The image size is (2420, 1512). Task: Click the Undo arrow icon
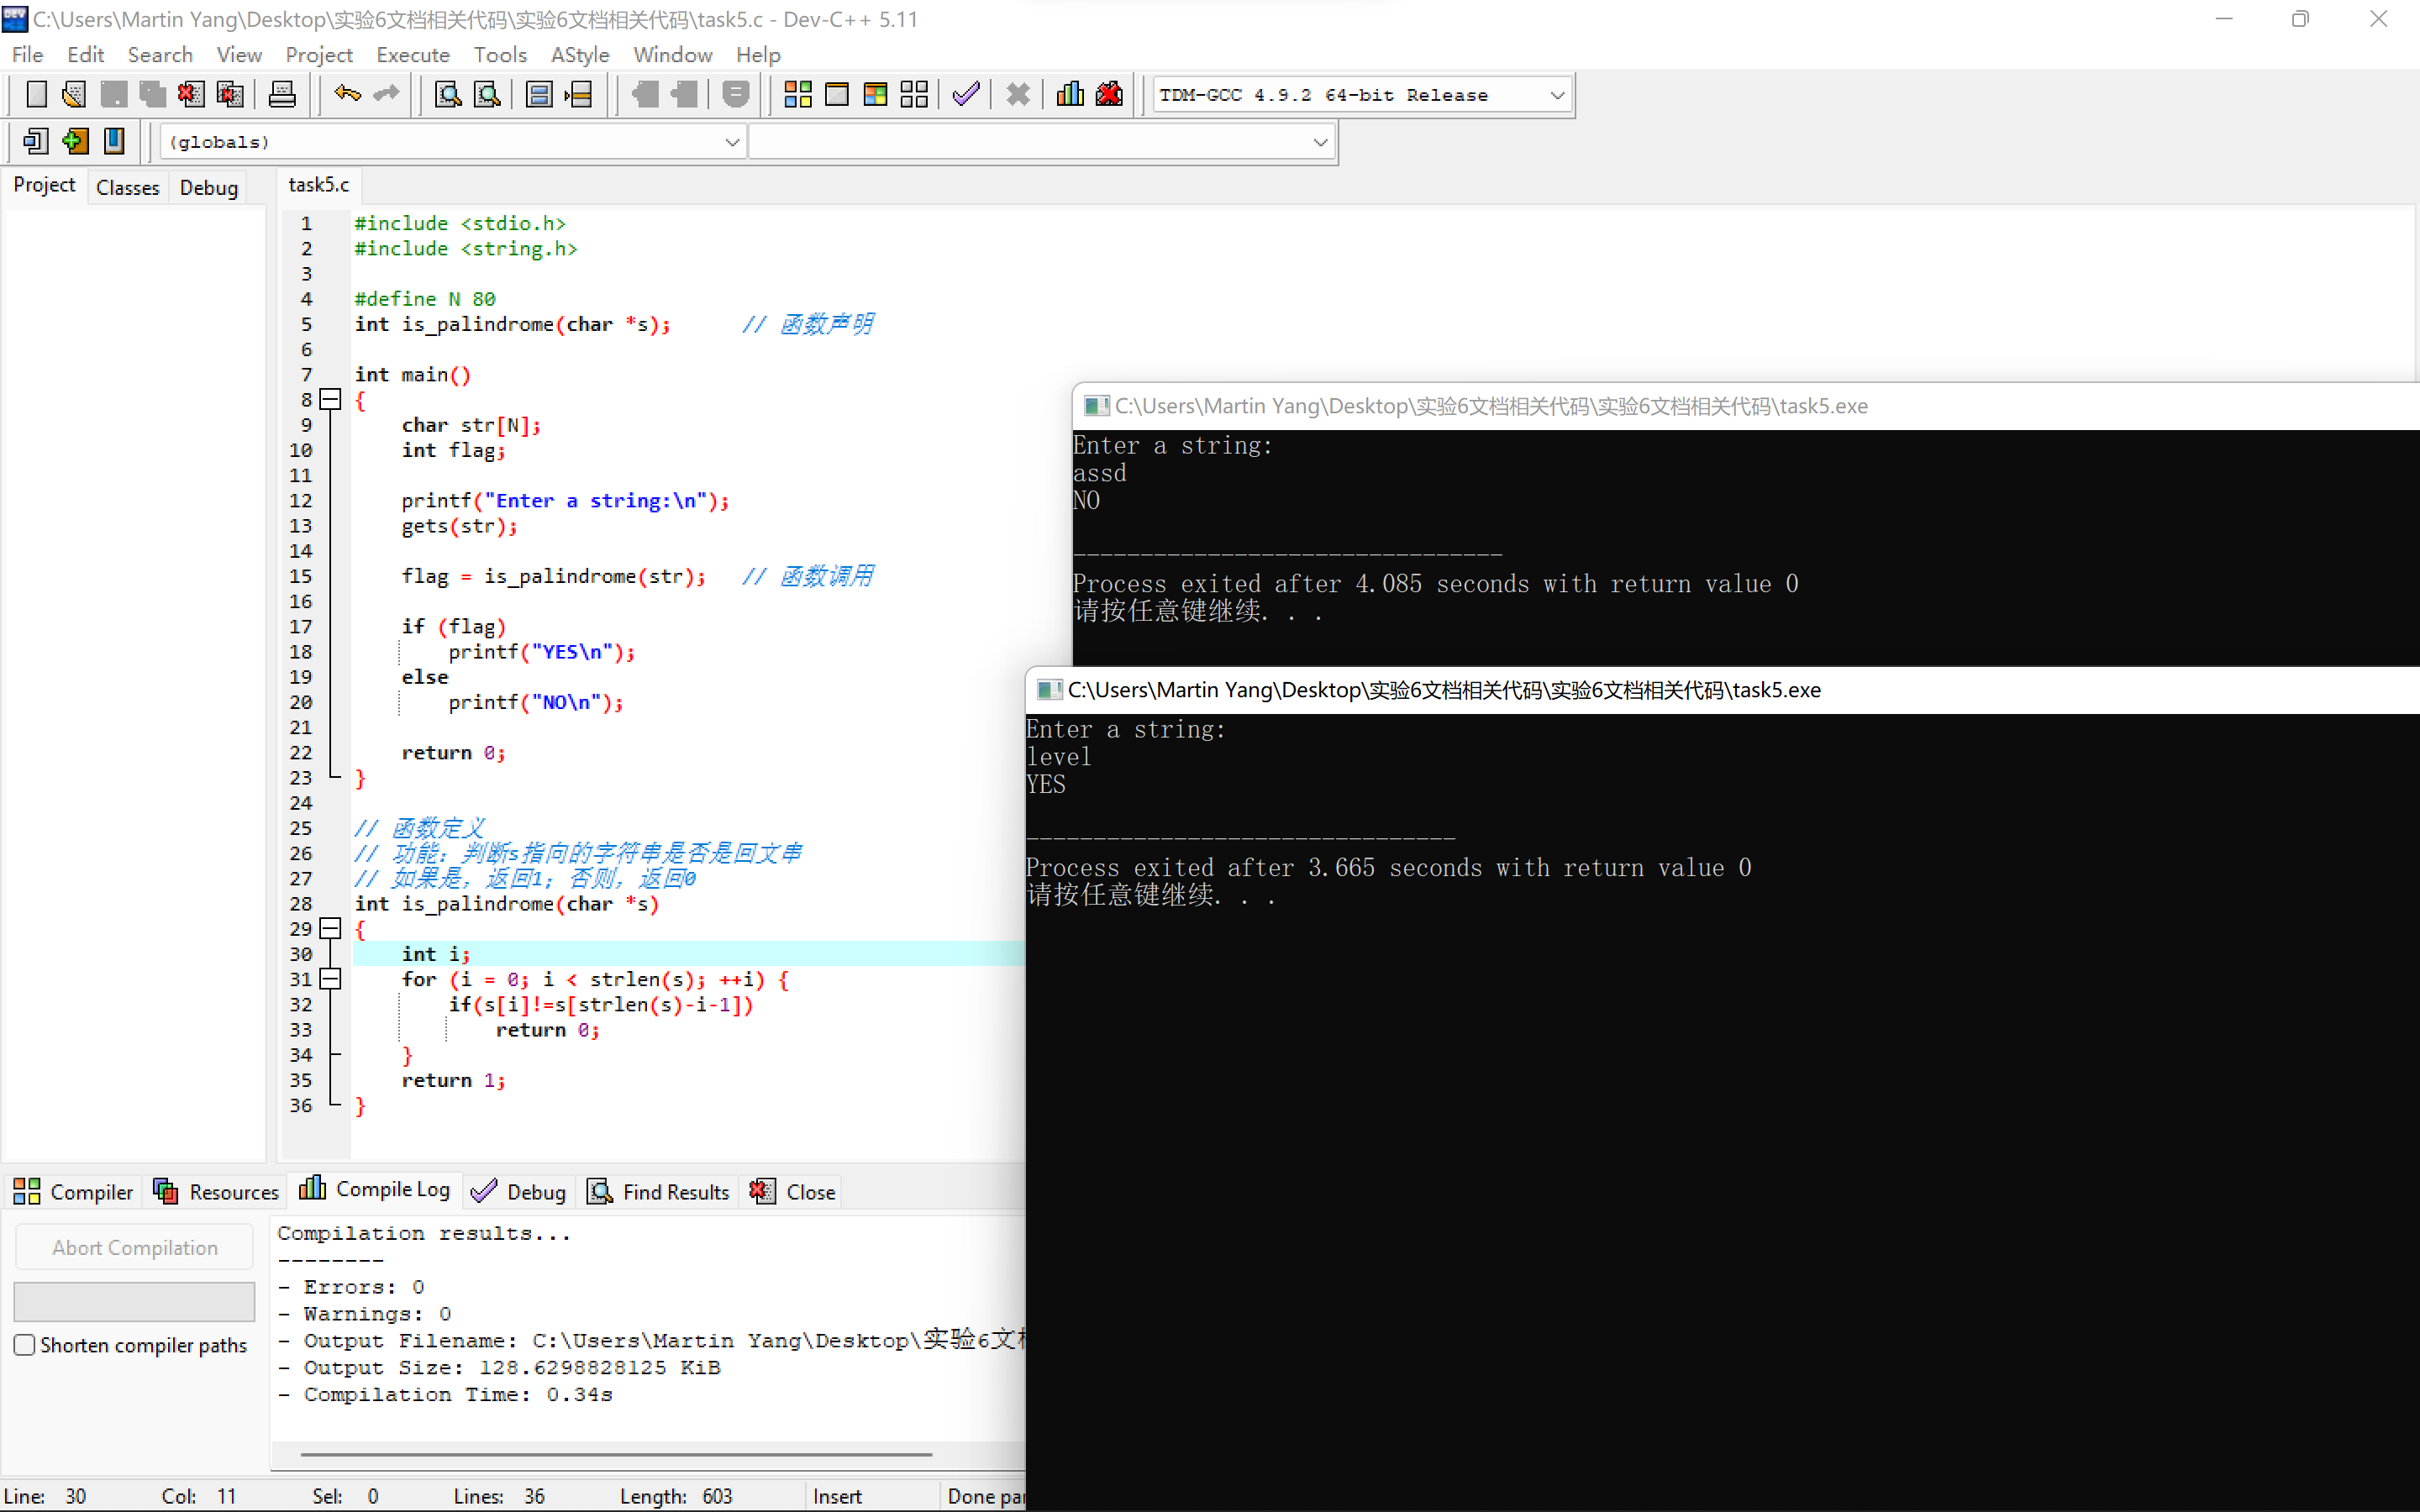click(x=347, y=95)
